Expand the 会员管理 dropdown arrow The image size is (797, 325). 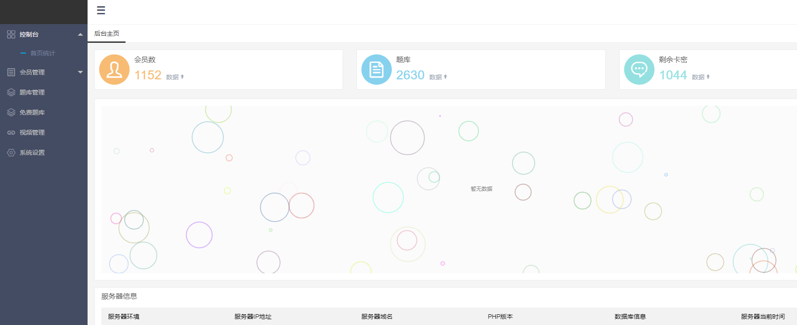click(80, 72)
